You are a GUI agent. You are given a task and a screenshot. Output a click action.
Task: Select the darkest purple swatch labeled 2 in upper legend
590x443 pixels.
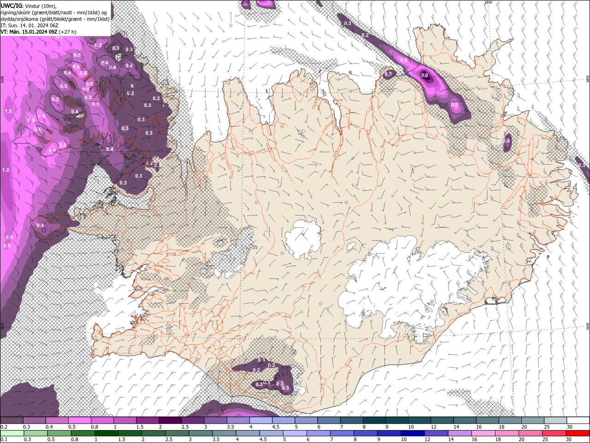point(170,420)
